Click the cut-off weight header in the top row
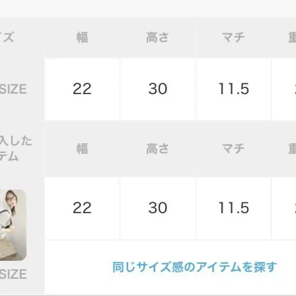This screenshot has width=296, height=296. 291,38
